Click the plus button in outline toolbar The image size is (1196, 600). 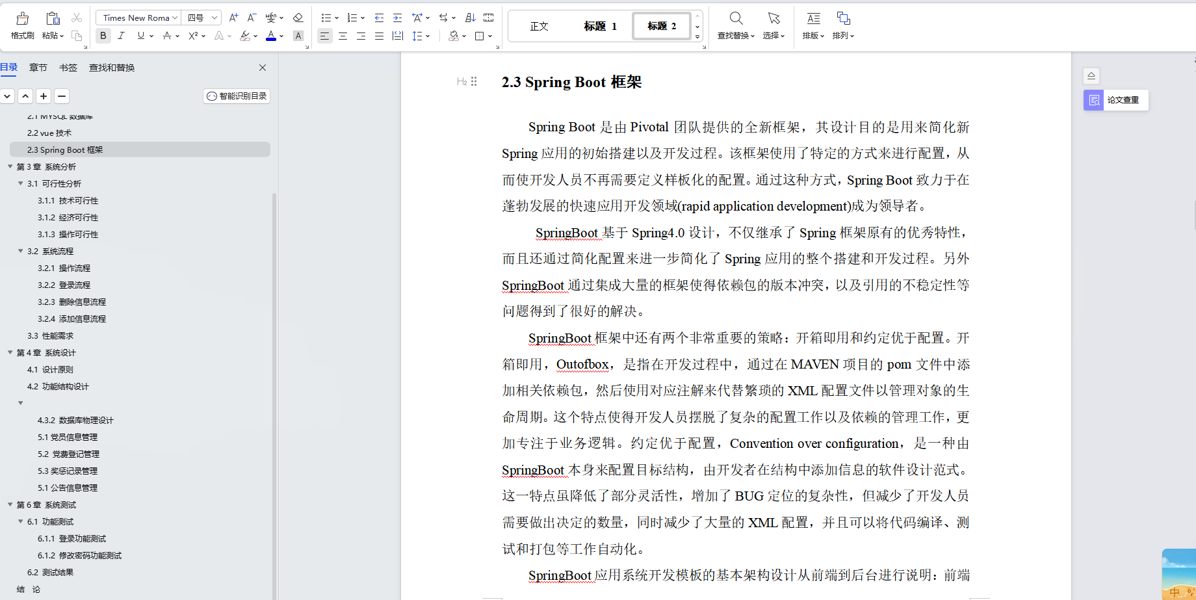[x=44, y=96]
